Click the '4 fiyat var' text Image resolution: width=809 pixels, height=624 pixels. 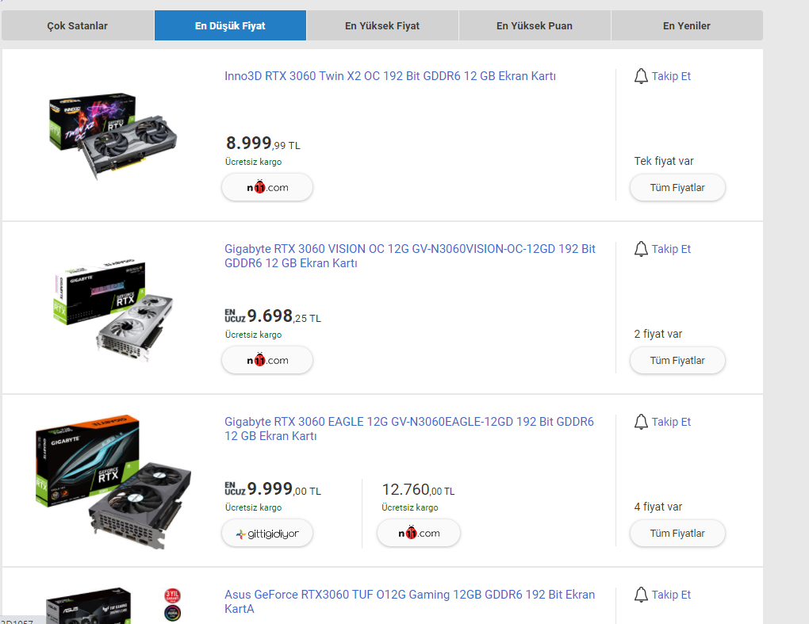pyautogui.click(x=658, y=507)
